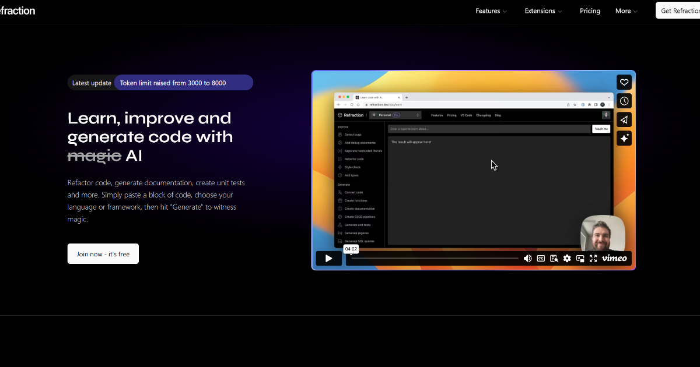This screenshot has height=367, width=700.
Task: Click the "Join now - it's free" button
Action: tap(103, 254)
